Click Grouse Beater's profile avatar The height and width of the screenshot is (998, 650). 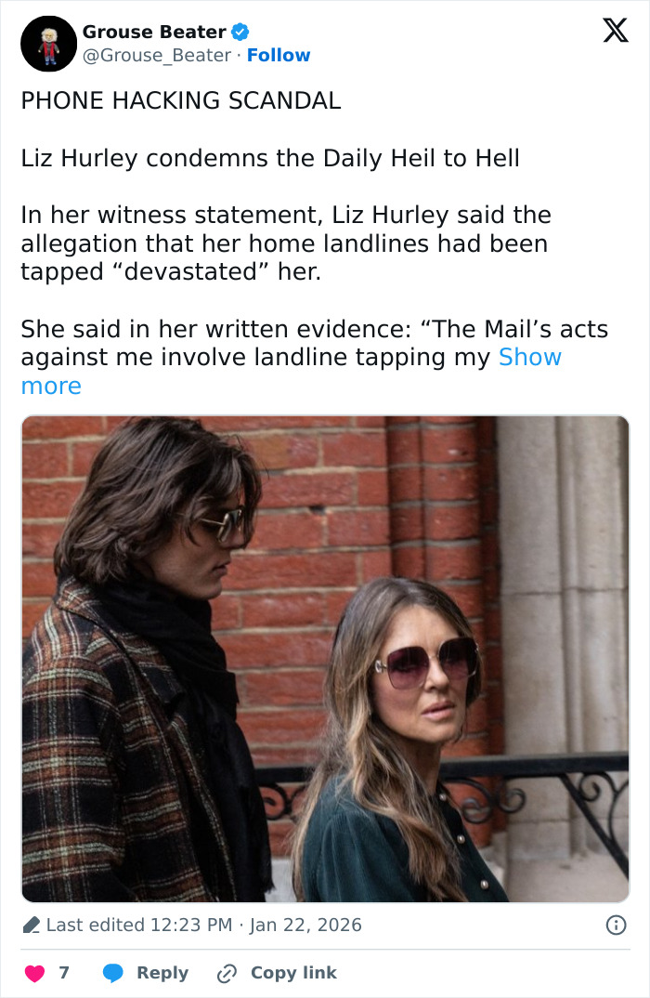[x=47, y=43]
